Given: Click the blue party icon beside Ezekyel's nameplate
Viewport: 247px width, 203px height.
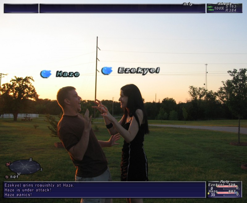Looking at the screenshot, I should [107, 71].
